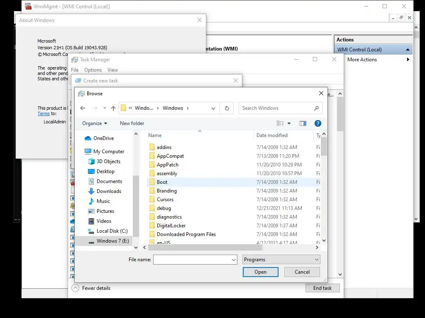Refresh the Windows folder listing

click(x=227, y=108)
